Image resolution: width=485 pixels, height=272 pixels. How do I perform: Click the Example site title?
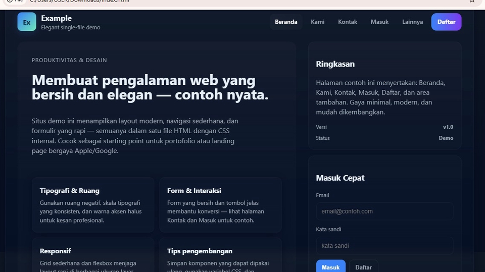56,18
